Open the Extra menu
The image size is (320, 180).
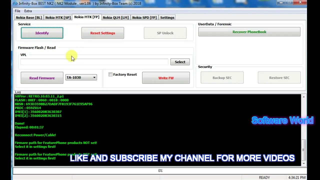click(28, 11)
